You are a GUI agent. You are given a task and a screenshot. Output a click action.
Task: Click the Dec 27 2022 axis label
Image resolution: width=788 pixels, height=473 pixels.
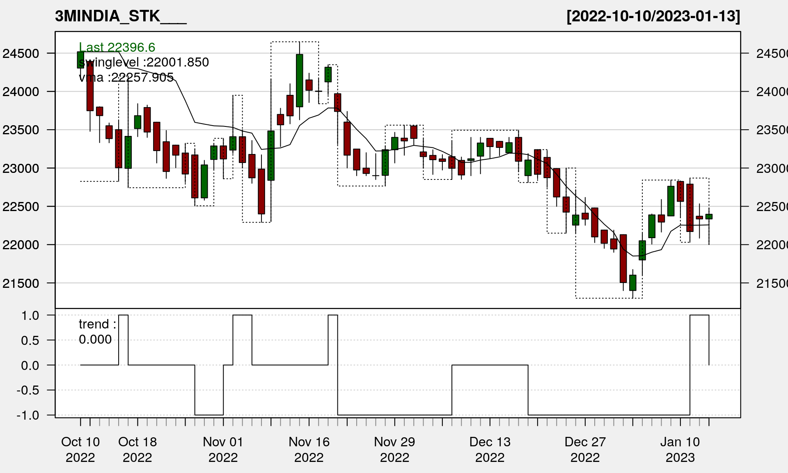[x=585, y=449]
